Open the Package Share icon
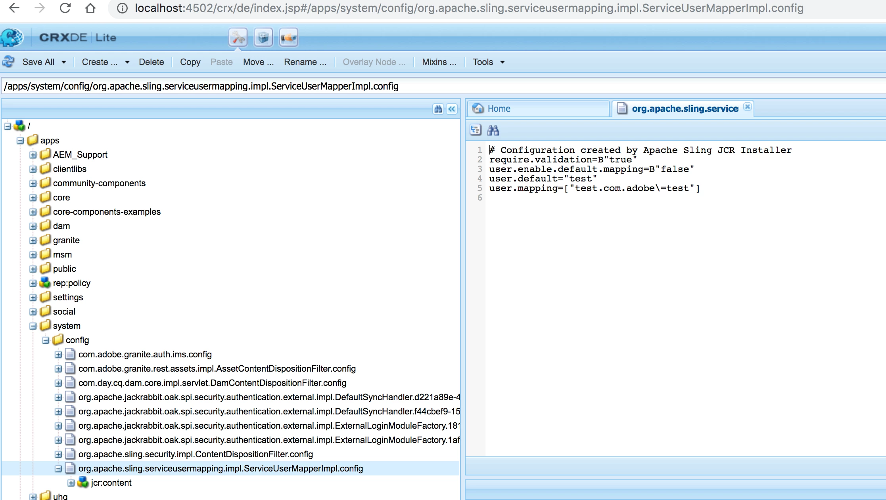The width and height of the screenshot is (886, 500). (288, 38)
